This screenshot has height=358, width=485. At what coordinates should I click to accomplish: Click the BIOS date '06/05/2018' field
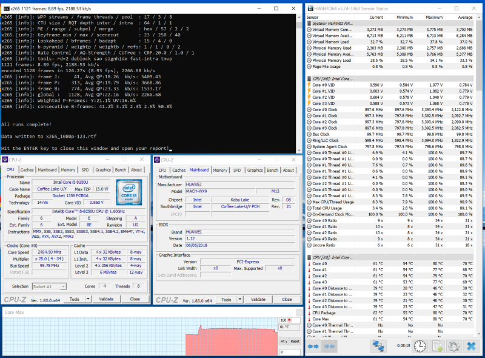pos(240,245)
